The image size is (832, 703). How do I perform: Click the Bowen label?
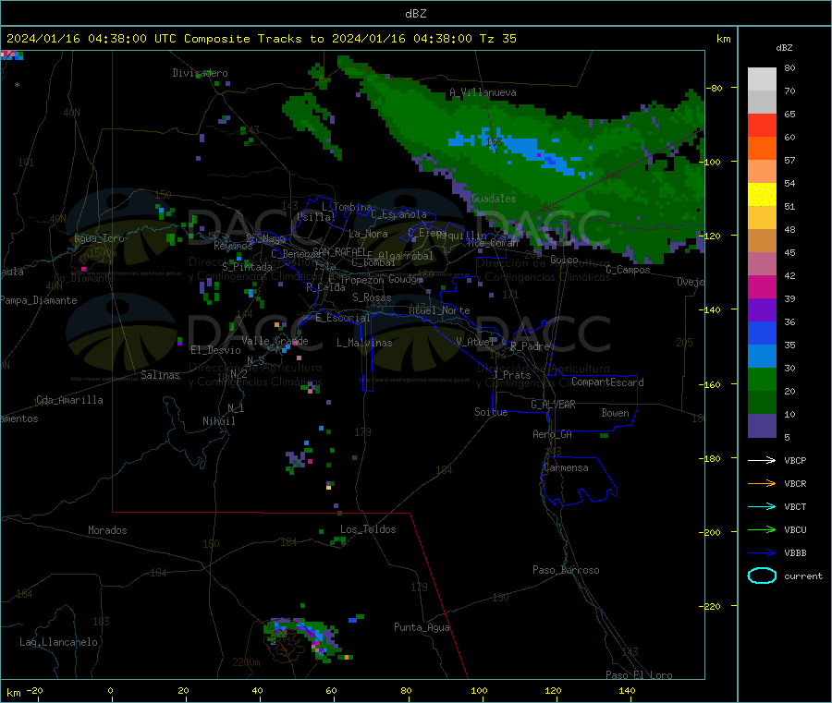[615, 413]
